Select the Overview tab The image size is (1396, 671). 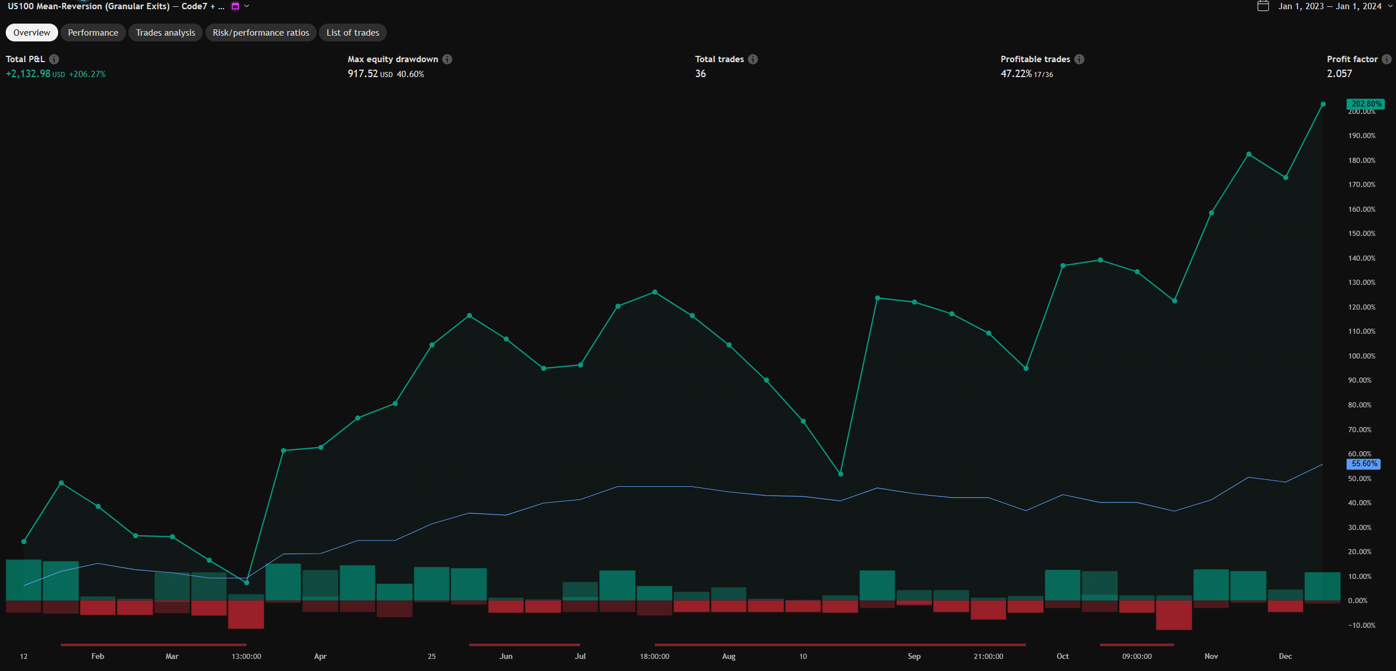[x=32, y=33]
